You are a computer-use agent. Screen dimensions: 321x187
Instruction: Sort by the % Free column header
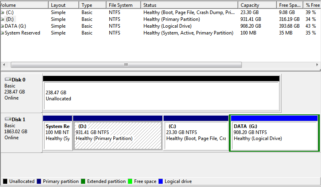click(312, 5)
